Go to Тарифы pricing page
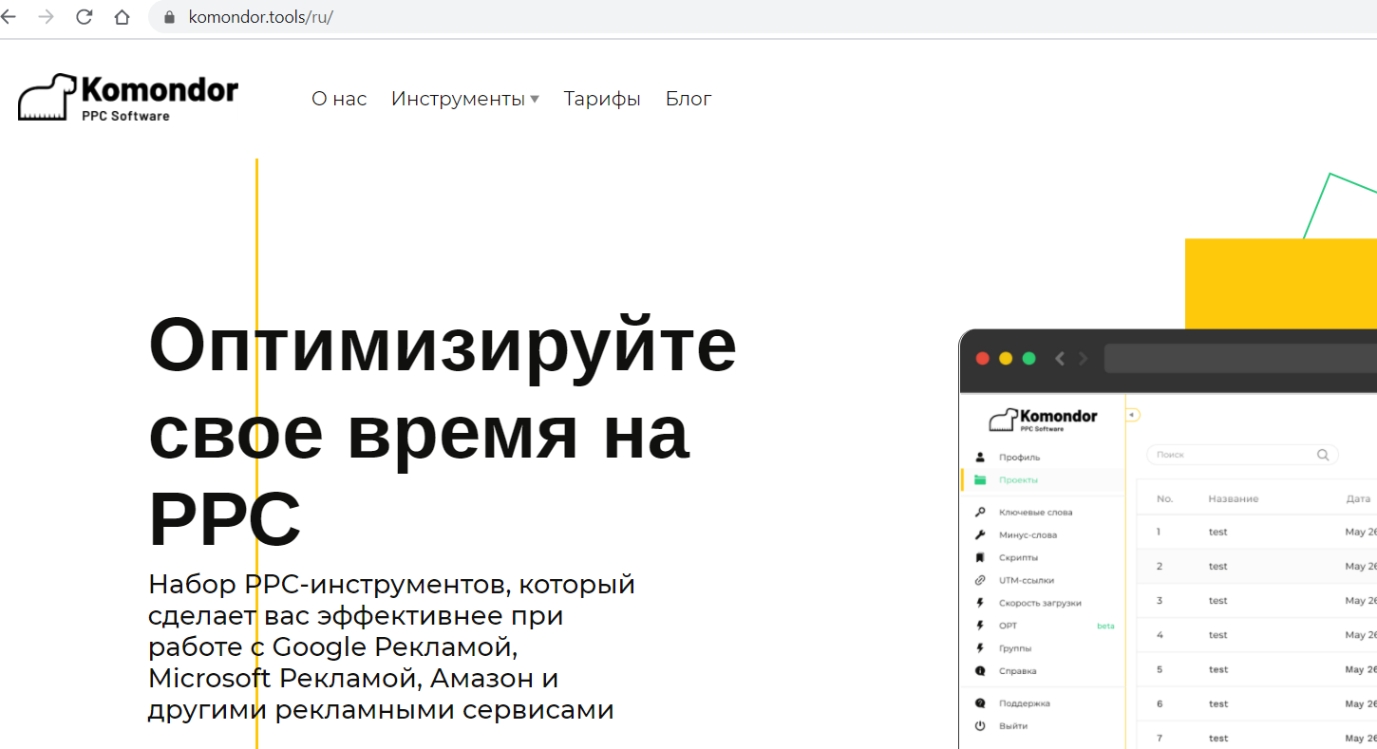The height and width of the screenshot is (749, 1377). 602,99
